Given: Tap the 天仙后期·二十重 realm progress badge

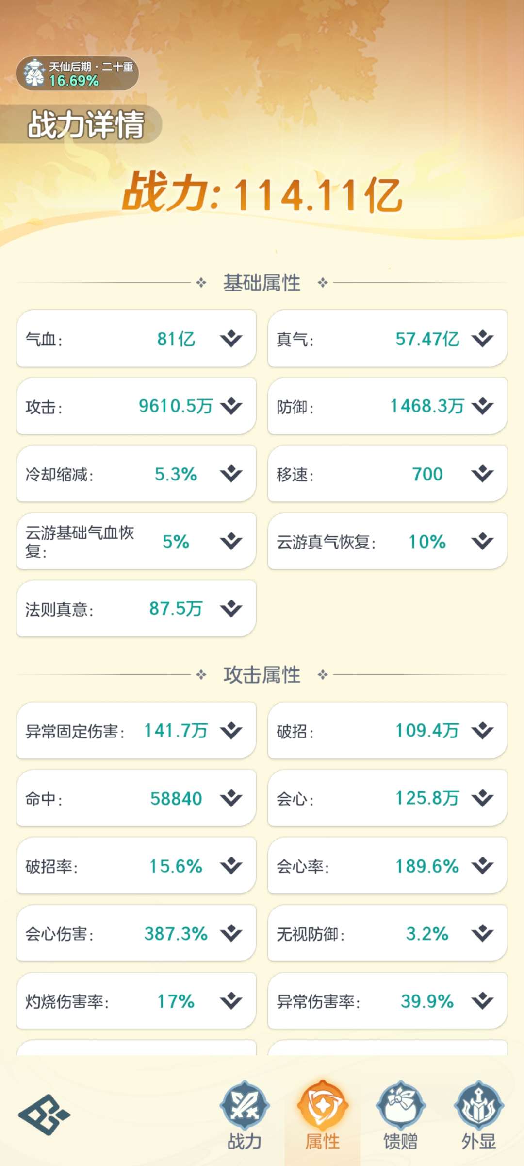Looking at the screenshot, I should (x=78, y=73).
